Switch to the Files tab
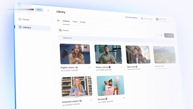This screenshot has width=193, height=109. [75, 22]
